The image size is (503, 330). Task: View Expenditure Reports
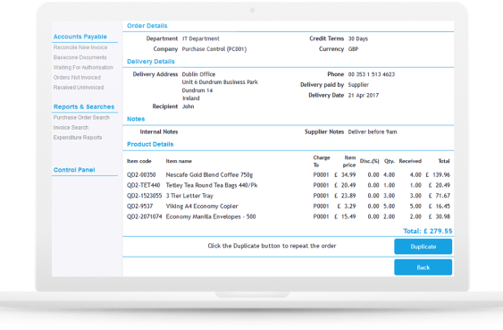(78, 138)
